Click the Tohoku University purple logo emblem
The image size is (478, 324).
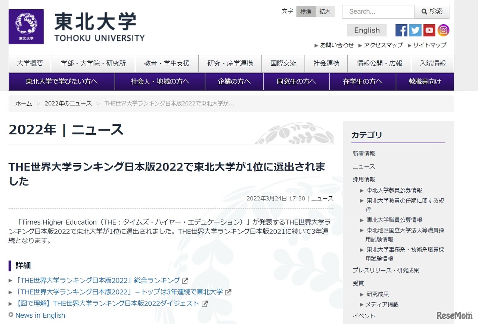[x=26, y=27]
